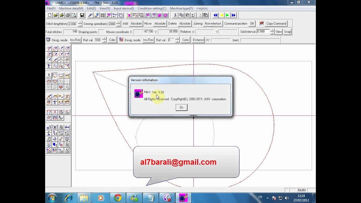Click Color button next to Ref val. 0
This screenshot has width=361, height=203.
click(x=186, y=40)
